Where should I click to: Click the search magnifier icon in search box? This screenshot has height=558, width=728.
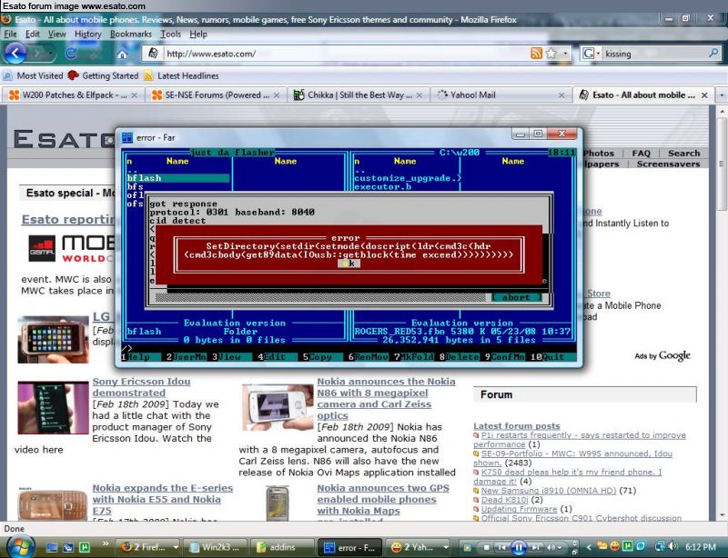coord(713,54)
